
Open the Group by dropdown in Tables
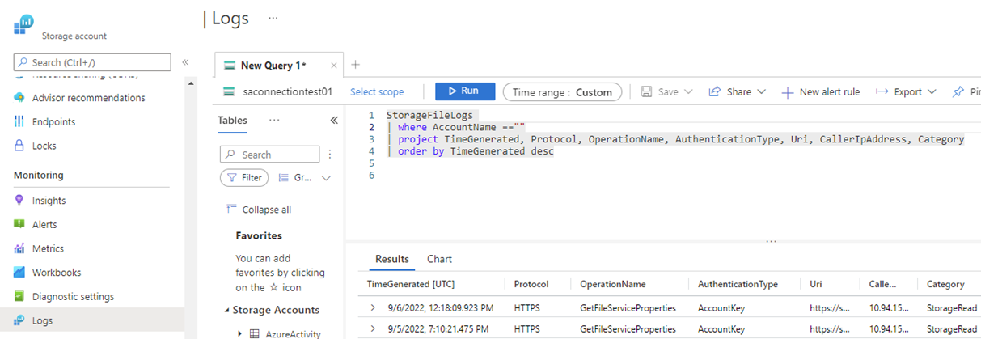pos(304,178)
